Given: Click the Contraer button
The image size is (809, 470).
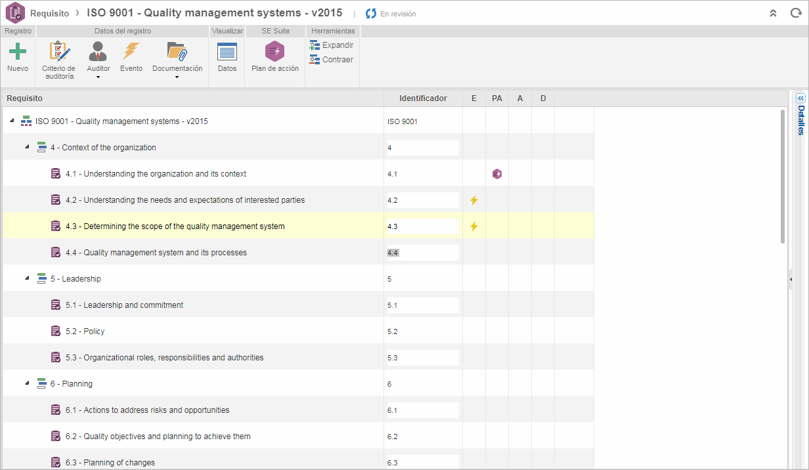Looking at the screenshot, I should point(332,60).
